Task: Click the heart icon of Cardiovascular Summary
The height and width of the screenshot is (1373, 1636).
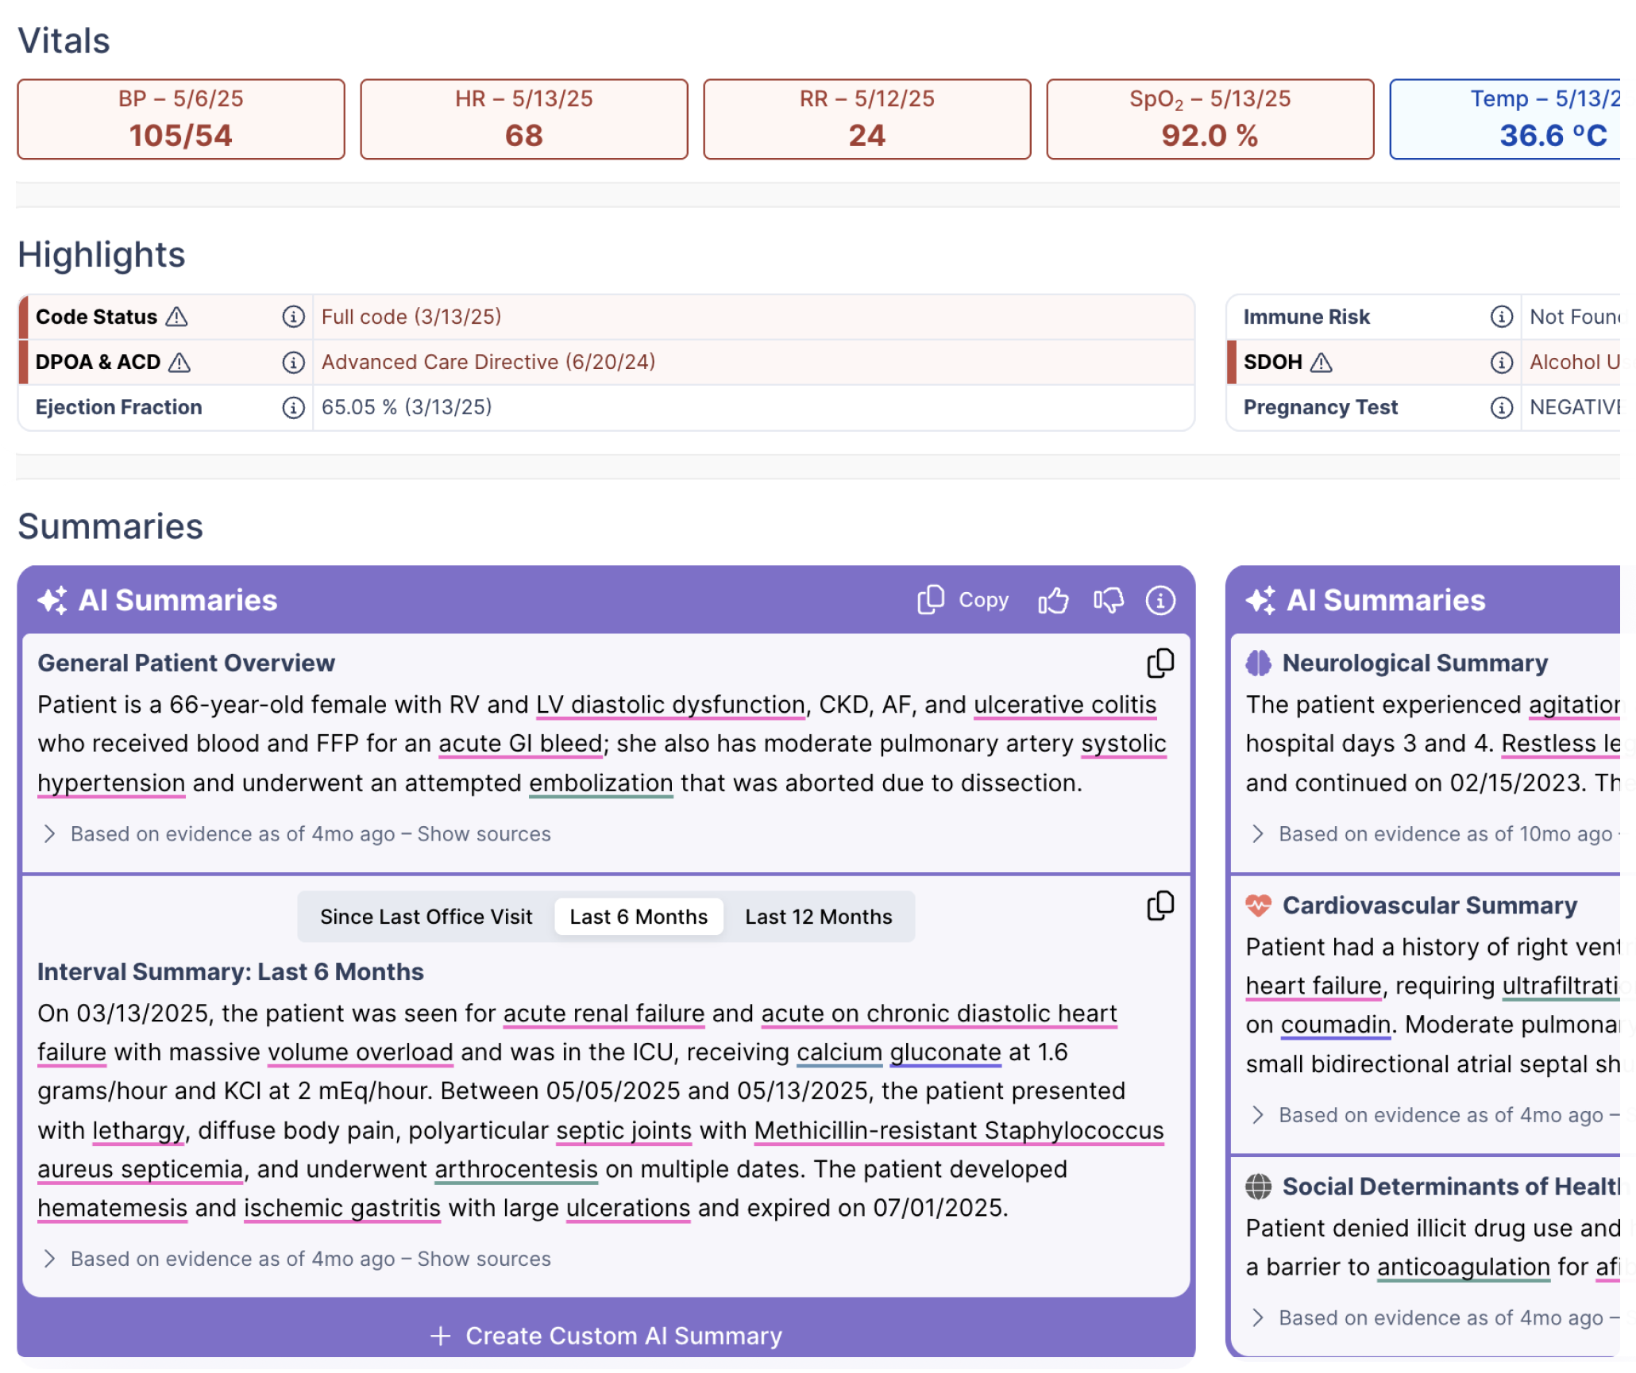Action: click(1257, 905)
